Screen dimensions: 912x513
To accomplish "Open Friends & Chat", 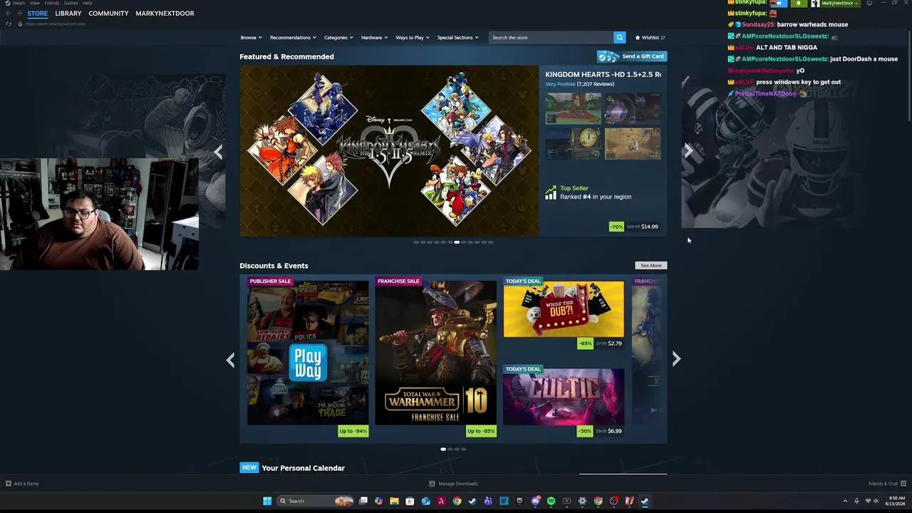I will [x=887, y=484].
